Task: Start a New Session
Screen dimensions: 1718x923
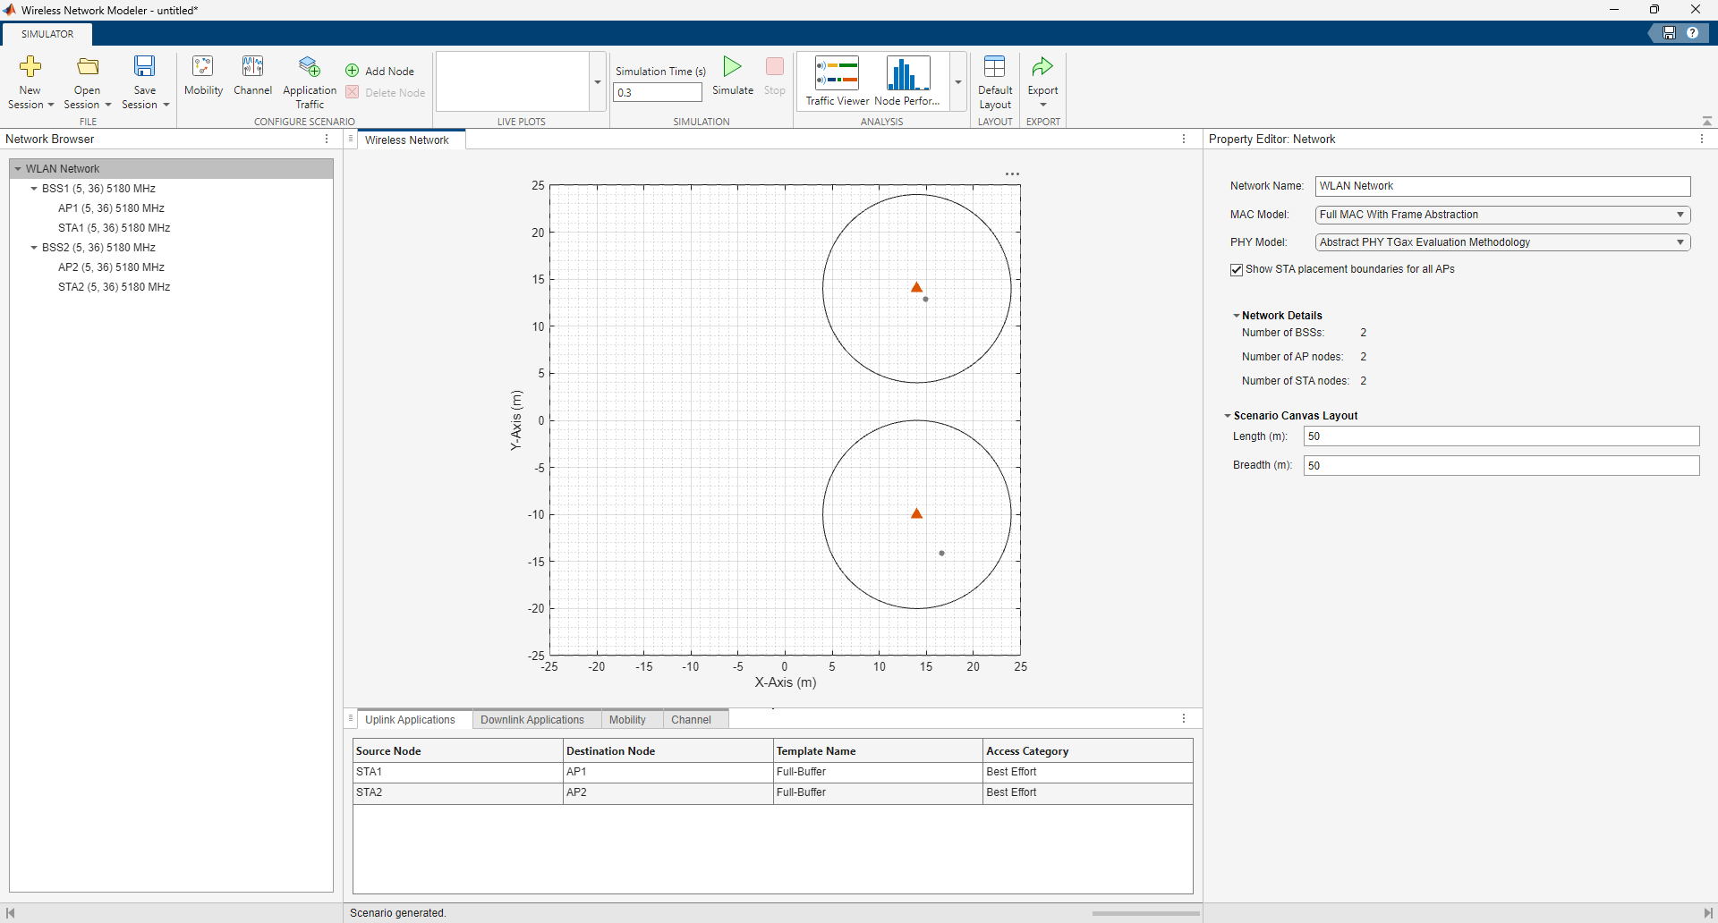Action: [x=30, y=80]
